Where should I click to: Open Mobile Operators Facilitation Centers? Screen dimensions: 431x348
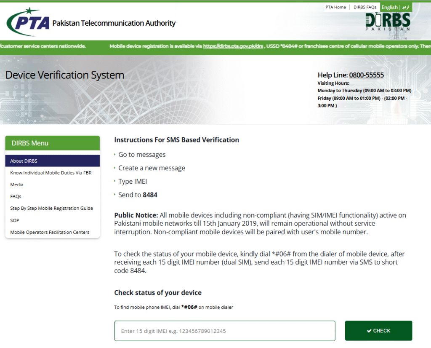50,232
